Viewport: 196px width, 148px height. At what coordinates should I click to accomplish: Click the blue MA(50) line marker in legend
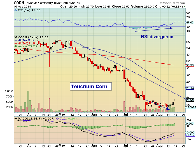pos(16,40)
